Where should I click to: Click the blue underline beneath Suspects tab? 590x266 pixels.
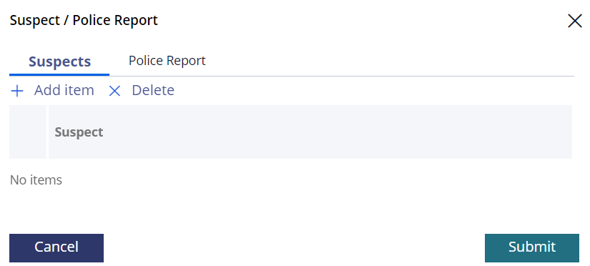pos(59,75)
